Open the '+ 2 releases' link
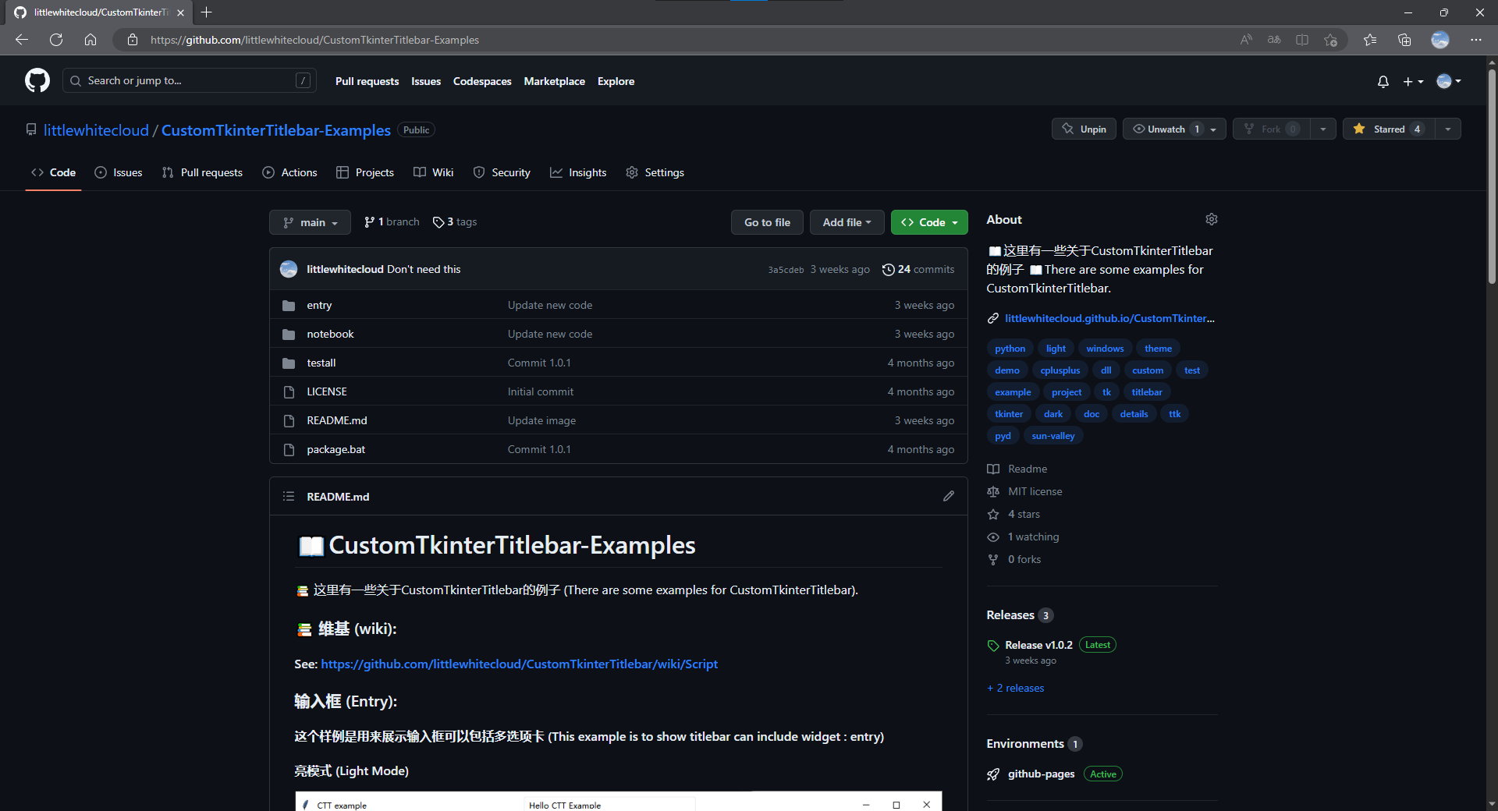The image size is (1498, 811). 1014,688
